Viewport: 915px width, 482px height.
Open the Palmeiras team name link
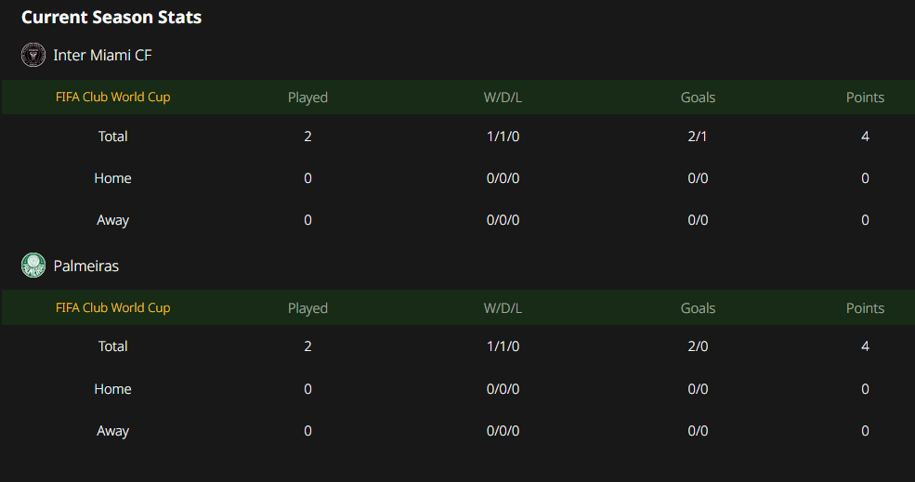click(x=85, y=267)
